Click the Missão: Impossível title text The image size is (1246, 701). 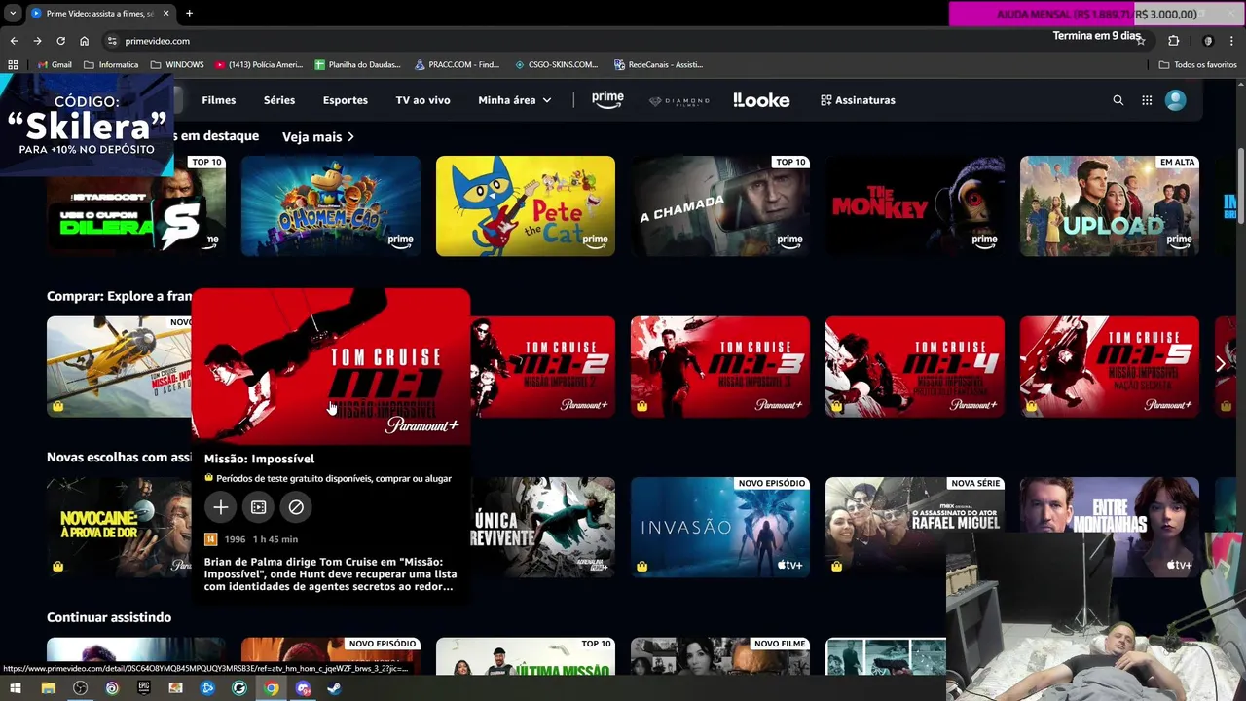[x=259, y=459]
